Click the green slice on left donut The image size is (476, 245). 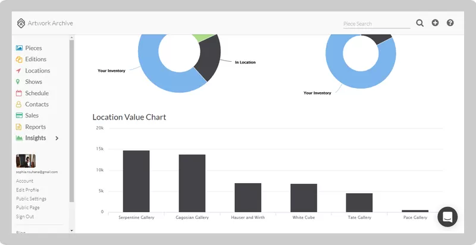coord(205,37)
